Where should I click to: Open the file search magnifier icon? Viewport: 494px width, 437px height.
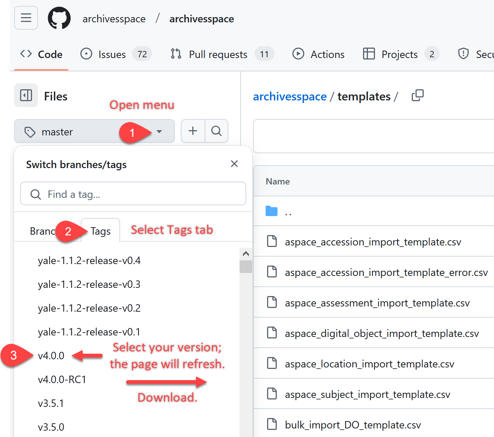point(216,131)
